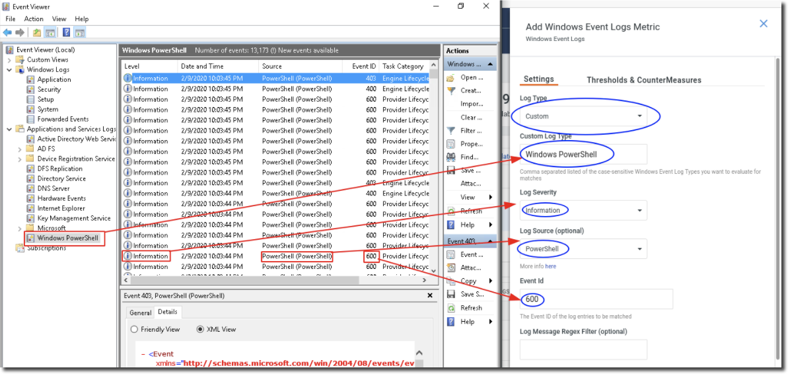Click the Filter Current Log funnel icon
The height and width of the screenshot is (374, 788).
(x=451, y=131)
